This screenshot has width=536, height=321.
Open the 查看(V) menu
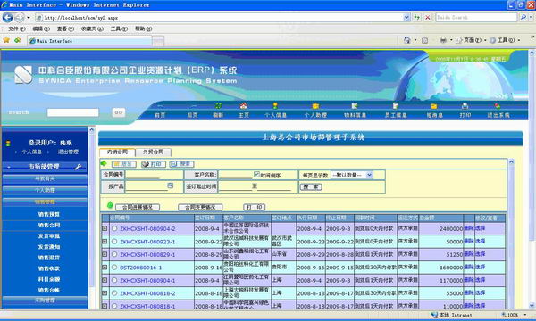[65, 29]
